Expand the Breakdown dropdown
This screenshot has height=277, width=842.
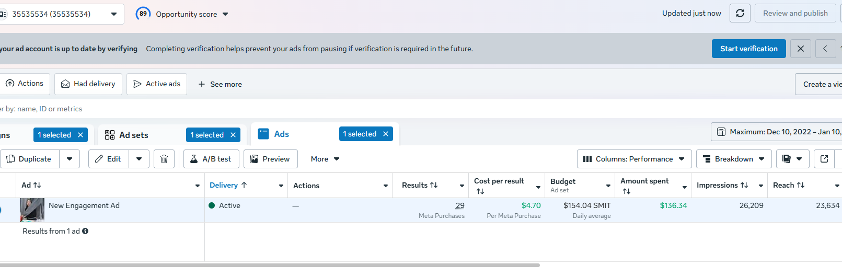click(x=734, y=159)
